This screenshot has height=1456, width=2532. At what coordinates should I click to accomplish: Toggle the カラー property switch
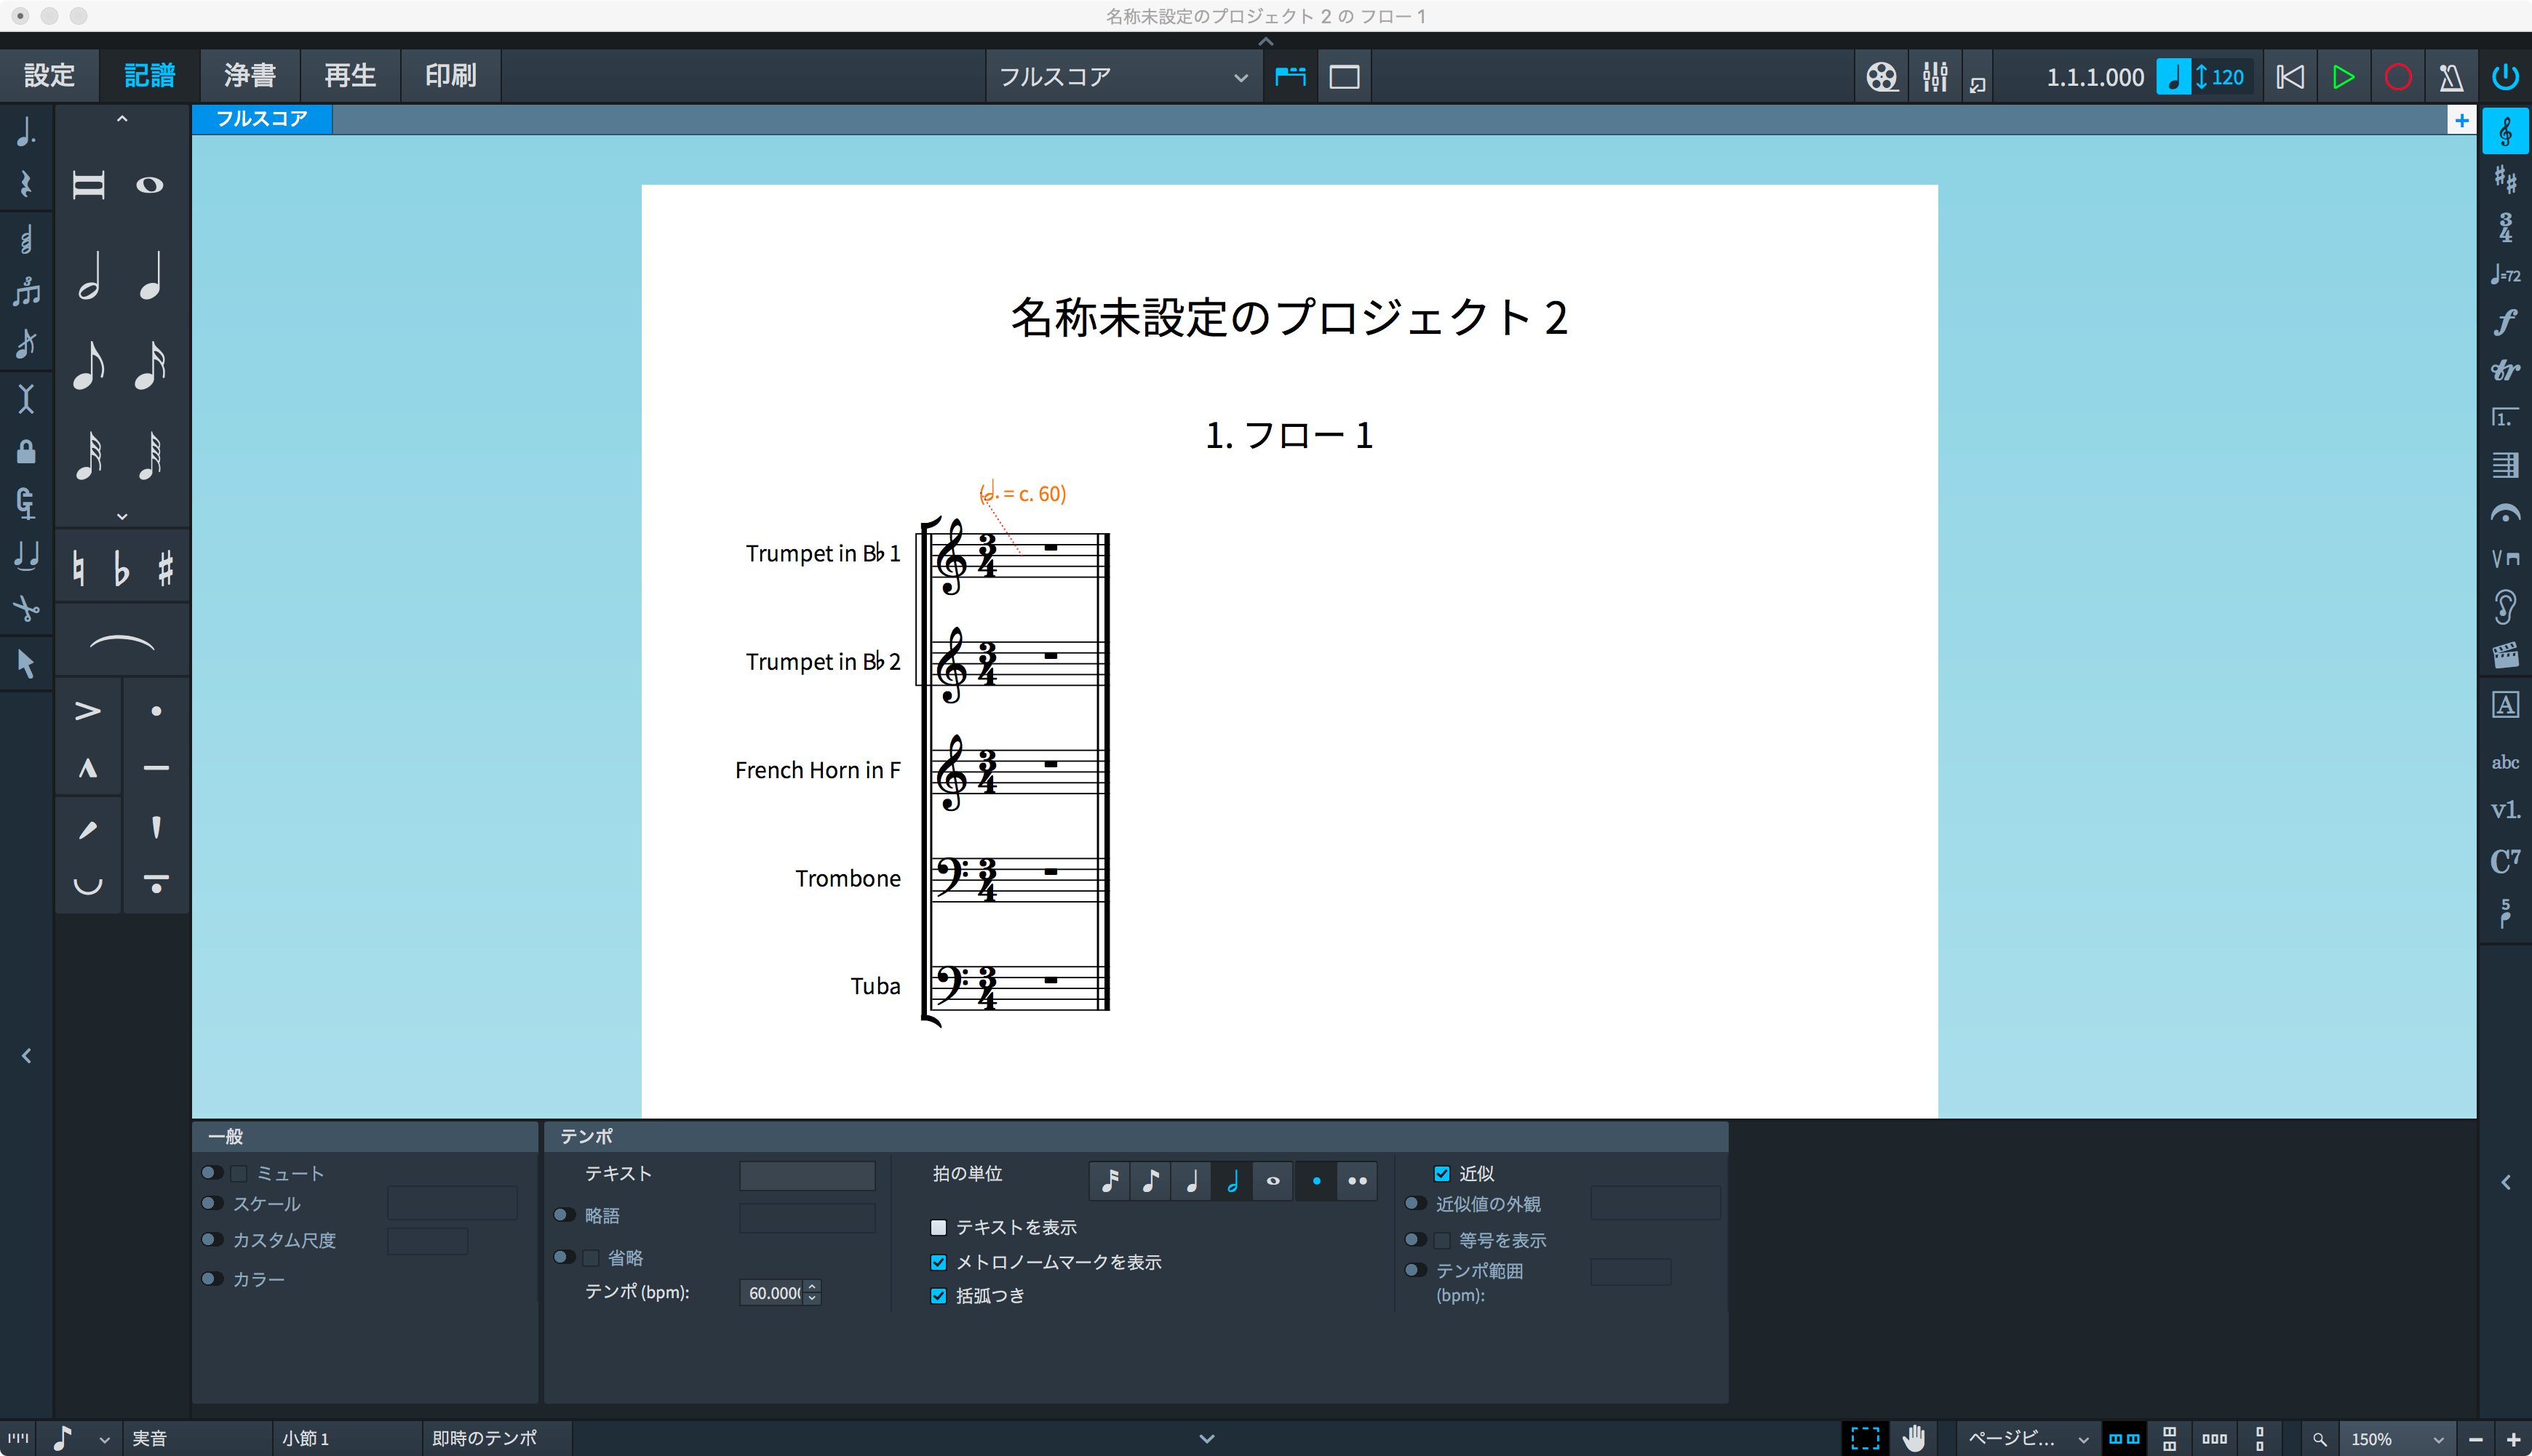211,1279
